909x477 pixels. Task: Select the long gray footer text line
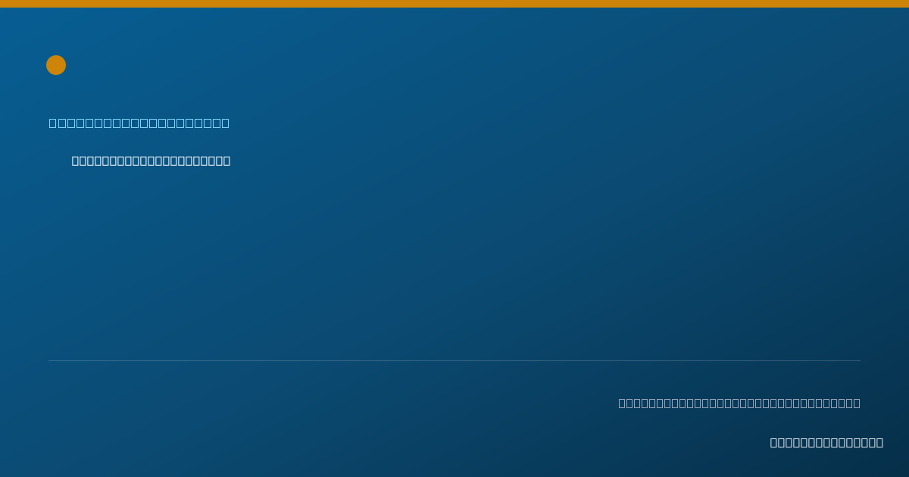(x=739, y=403)
